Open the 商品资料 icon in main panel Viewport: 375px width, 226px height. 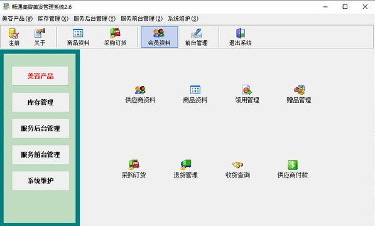(x=195, y=95)
